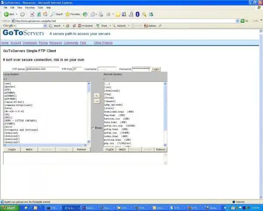Image resolution: width=263 pixels, height=211 pixels.
Task: Click MkDir under the Remote System list
Action: 122,149
